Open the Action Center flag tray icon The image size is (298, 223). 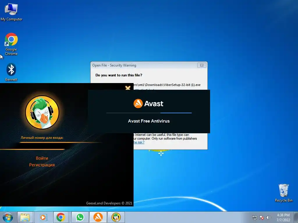tap(262, 217)
